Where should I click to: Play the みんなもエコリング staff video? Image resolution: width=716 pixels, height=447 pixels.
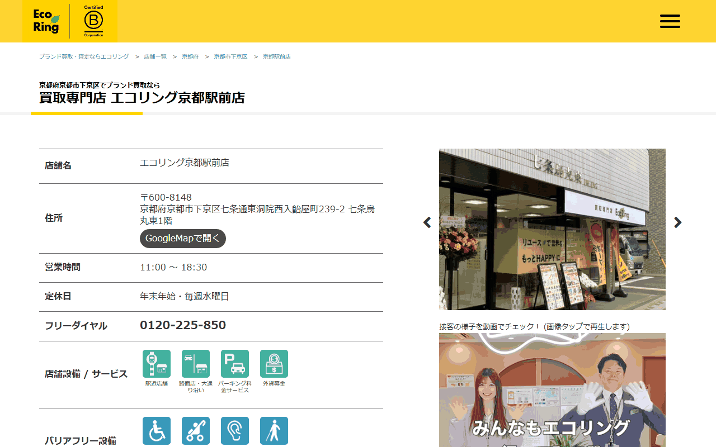click(x=552, y=390)
